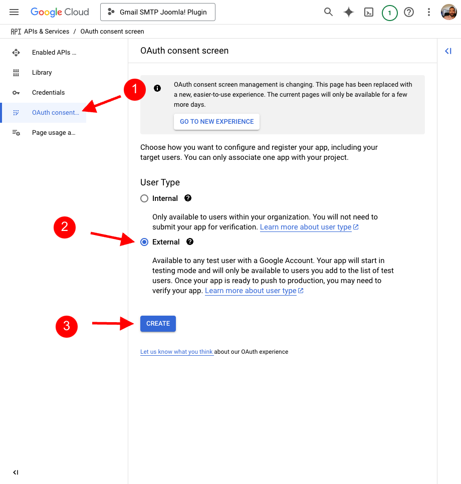Open Enabled APIs menu item

coord(44,53)
